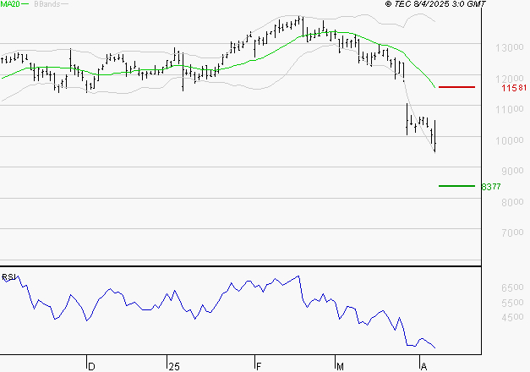Click the A month marker on time axis
Viewport: 530px width, 372px height.
click(423, 367)
